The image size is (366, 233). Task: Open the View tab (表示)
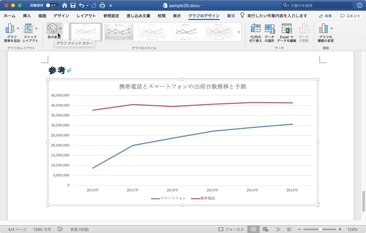click(177, 16)
